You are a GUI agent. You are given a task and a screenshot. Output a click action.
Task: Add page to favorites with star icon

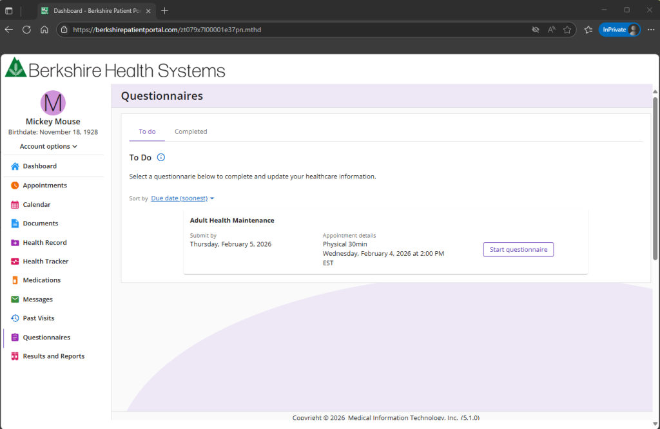click(x=567, y=30)
